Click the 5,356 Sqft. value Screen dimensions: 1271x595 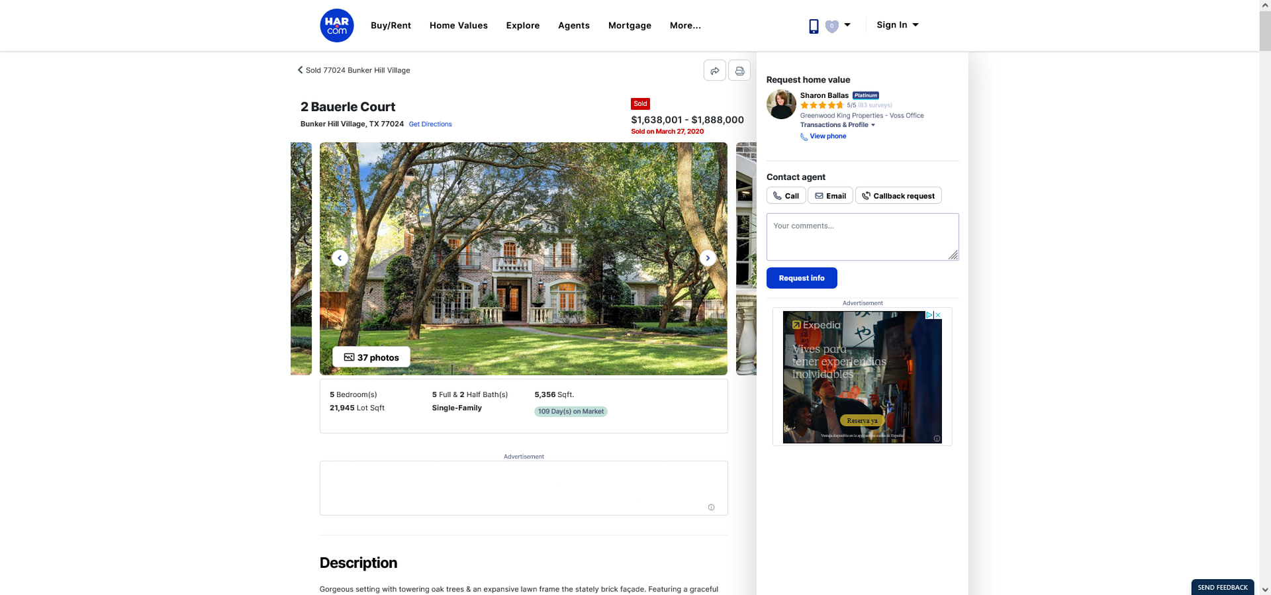554,394
